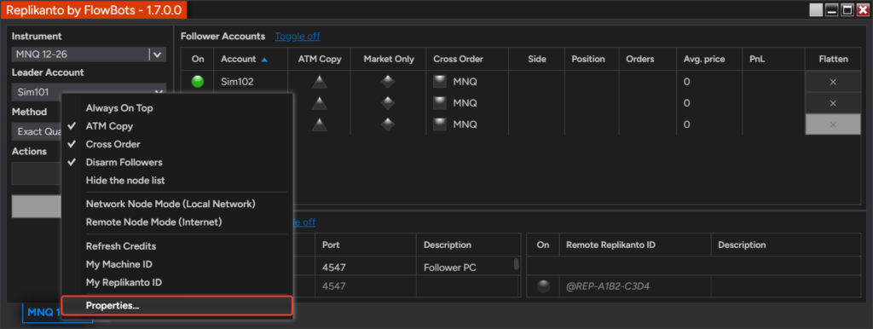Toggle ATM Copy triangle in Sim102 row

(319, 82)
